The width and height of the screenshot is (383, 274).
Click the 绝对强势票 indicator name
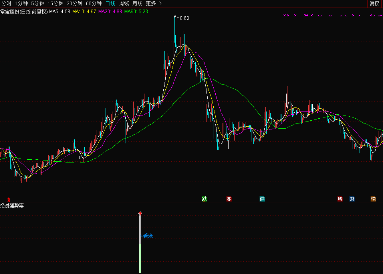pyautogui.click(x=12, y=205)
